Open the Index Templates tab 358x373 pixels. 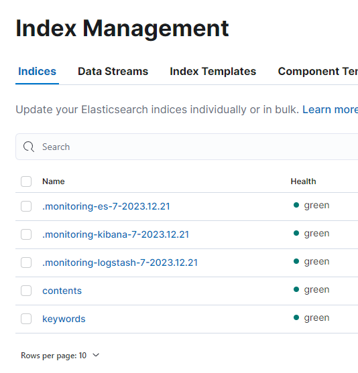(x=213, y=72)
